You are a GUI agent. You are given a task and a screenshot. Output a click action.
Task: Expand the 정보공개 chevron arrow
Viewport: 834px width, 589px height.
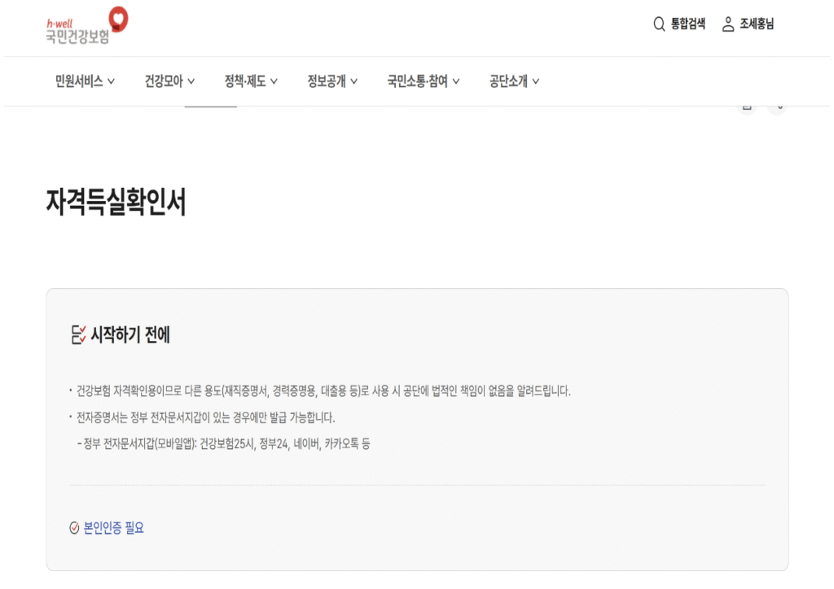tap(354, 81)
